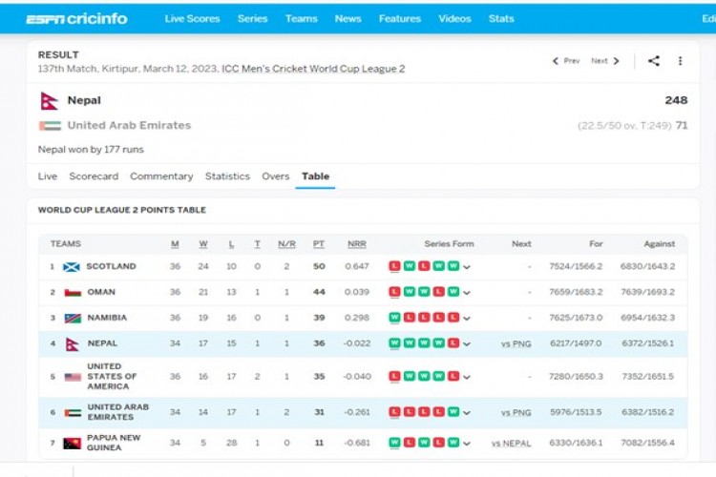Click Namibia's first form badge (W)
Image resolution: width=716 pixels, height=477 pixels.
click(394, 318)
